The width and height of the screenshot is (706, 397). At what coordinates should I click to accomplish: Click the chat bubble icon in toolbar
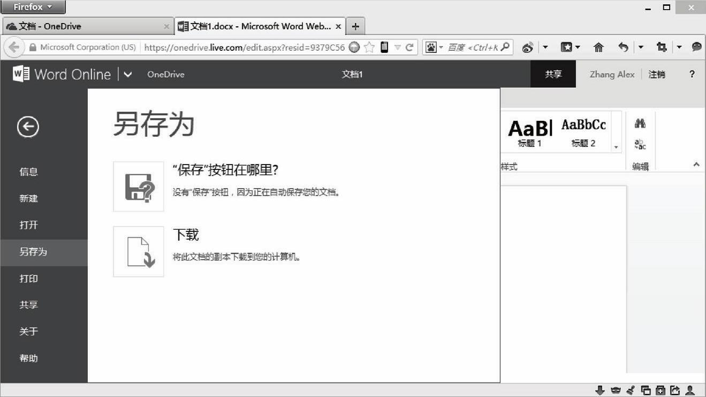click(x=696, y=47)
